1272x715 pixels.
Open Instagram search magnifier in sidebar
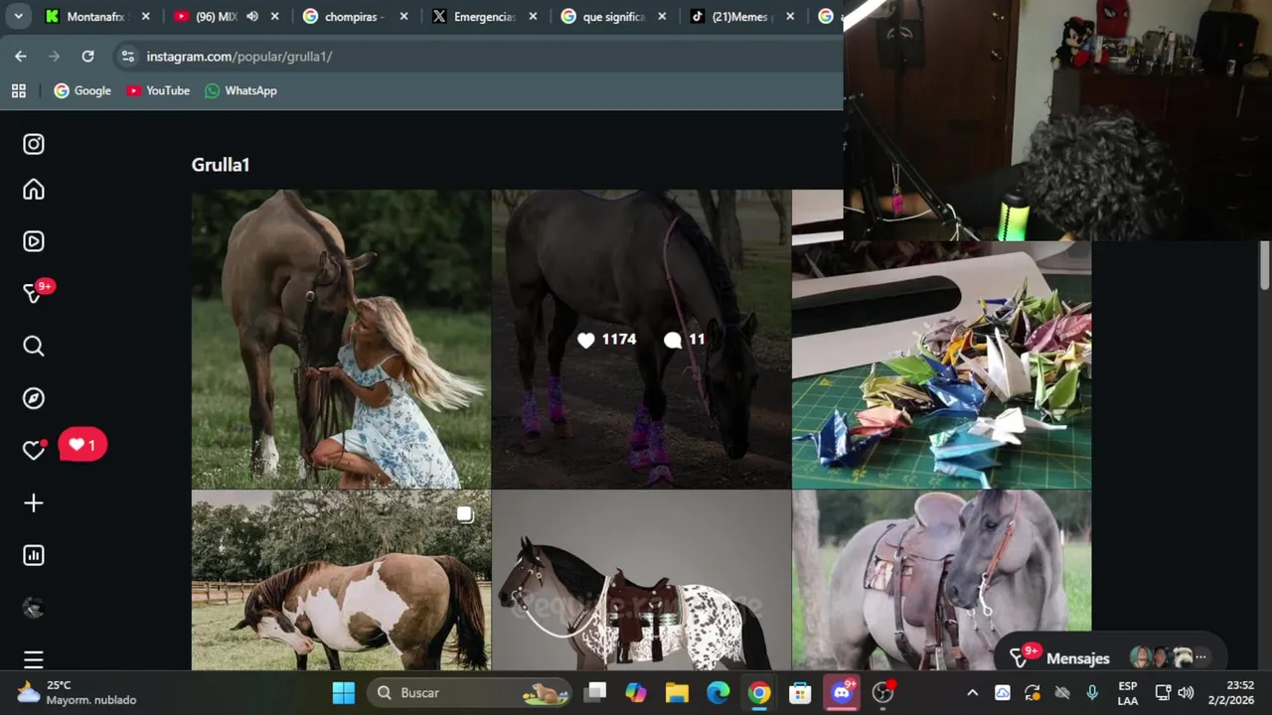click(34, 347)
